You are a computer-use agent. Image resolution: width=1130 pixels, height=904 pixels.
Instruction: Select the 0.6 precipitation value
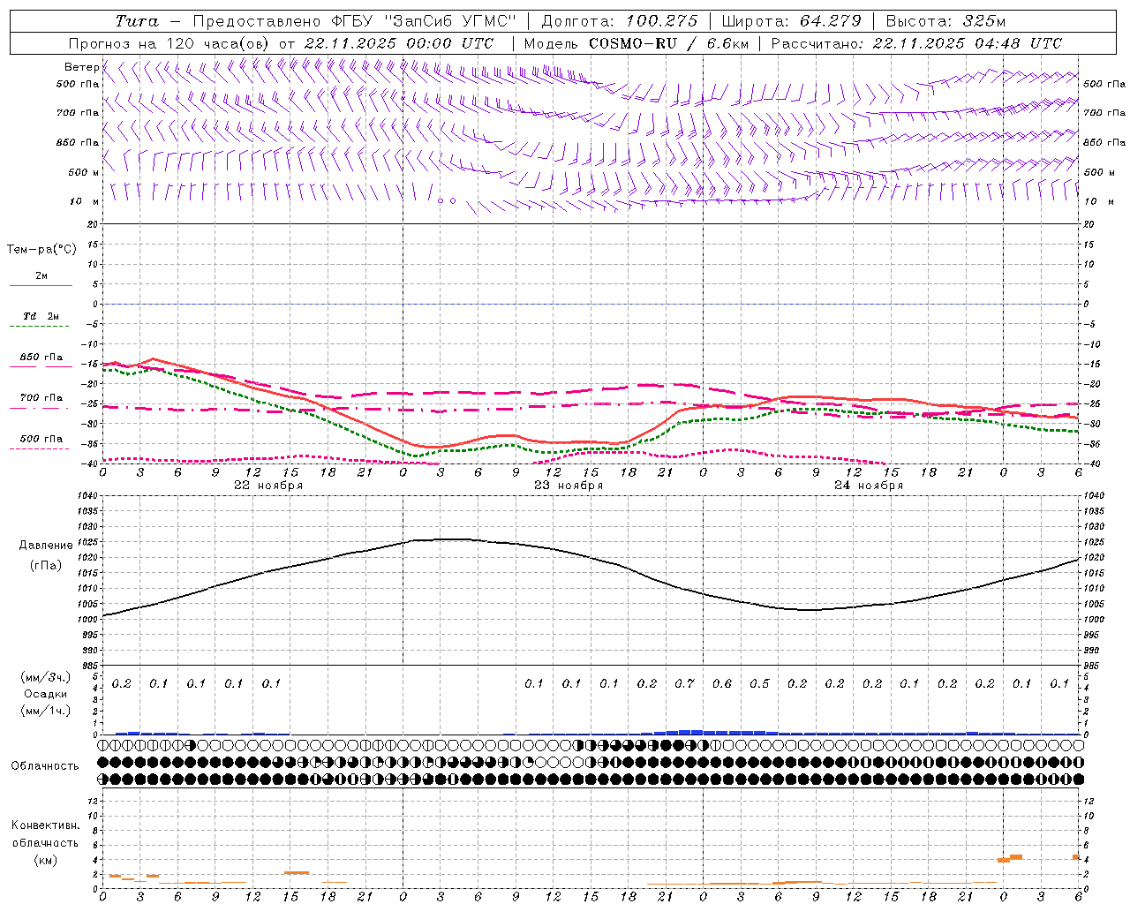[x=722, y=684]
